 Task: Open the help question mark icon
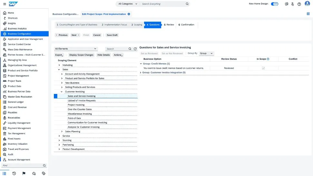(x=299, y=4)
